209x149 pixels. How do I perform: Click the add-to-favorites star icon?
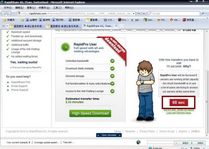coord(22,20)
